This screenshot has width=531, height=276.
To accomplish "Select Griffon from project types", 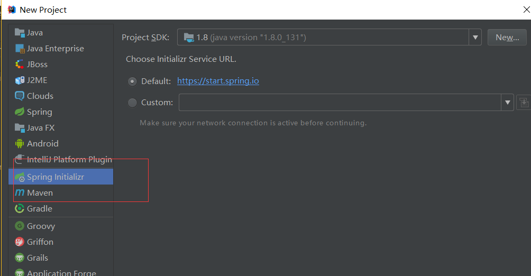I will pyautogui.click(x=40, y=242).
